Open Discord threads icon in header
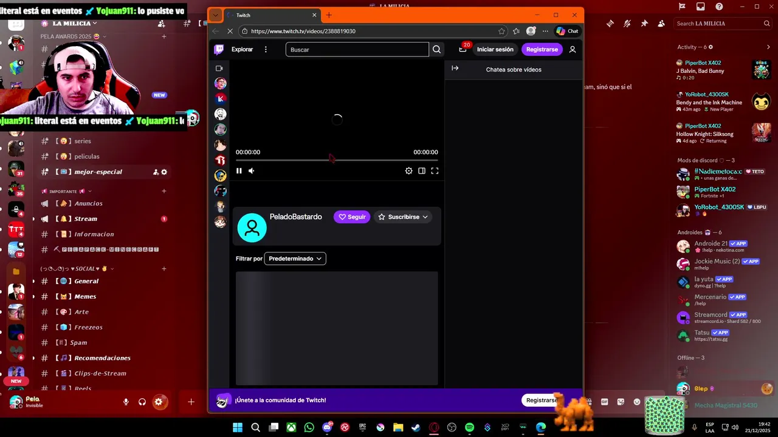The width and height of the screenshot is (778, 437). click(x=610, y=24)
